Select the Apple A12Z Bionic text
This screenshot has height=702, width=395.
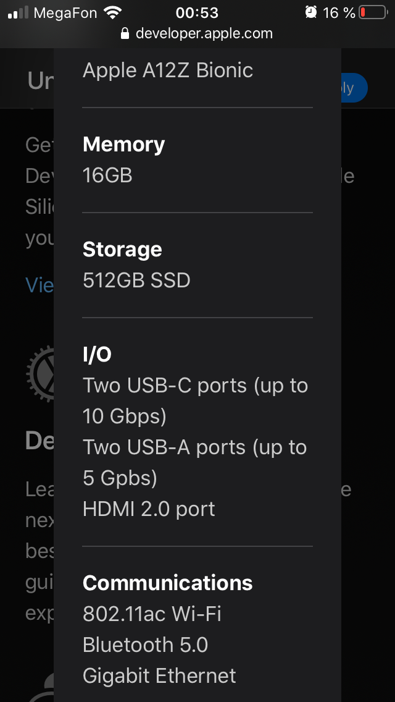(168, 70)
